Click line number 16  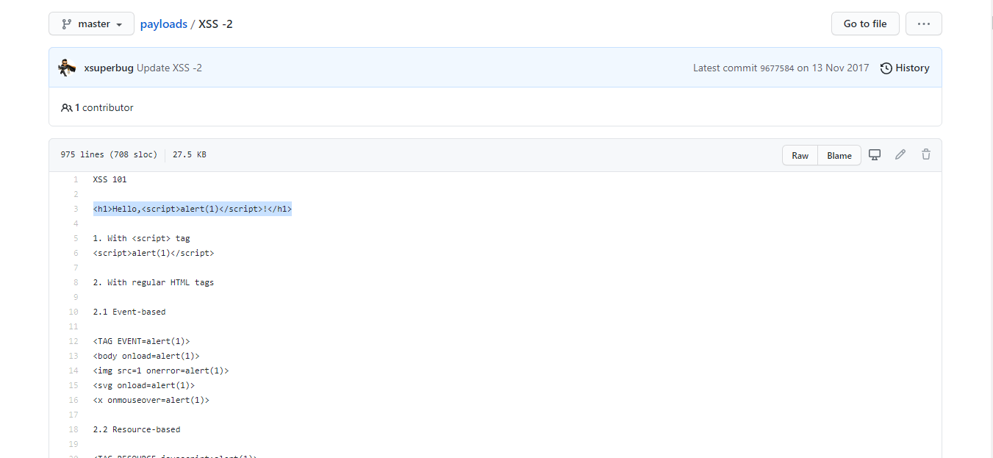[73, 400]
